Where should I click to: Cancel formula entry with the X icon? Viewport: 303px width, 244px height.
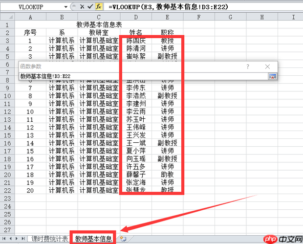(x=82, y=7)
